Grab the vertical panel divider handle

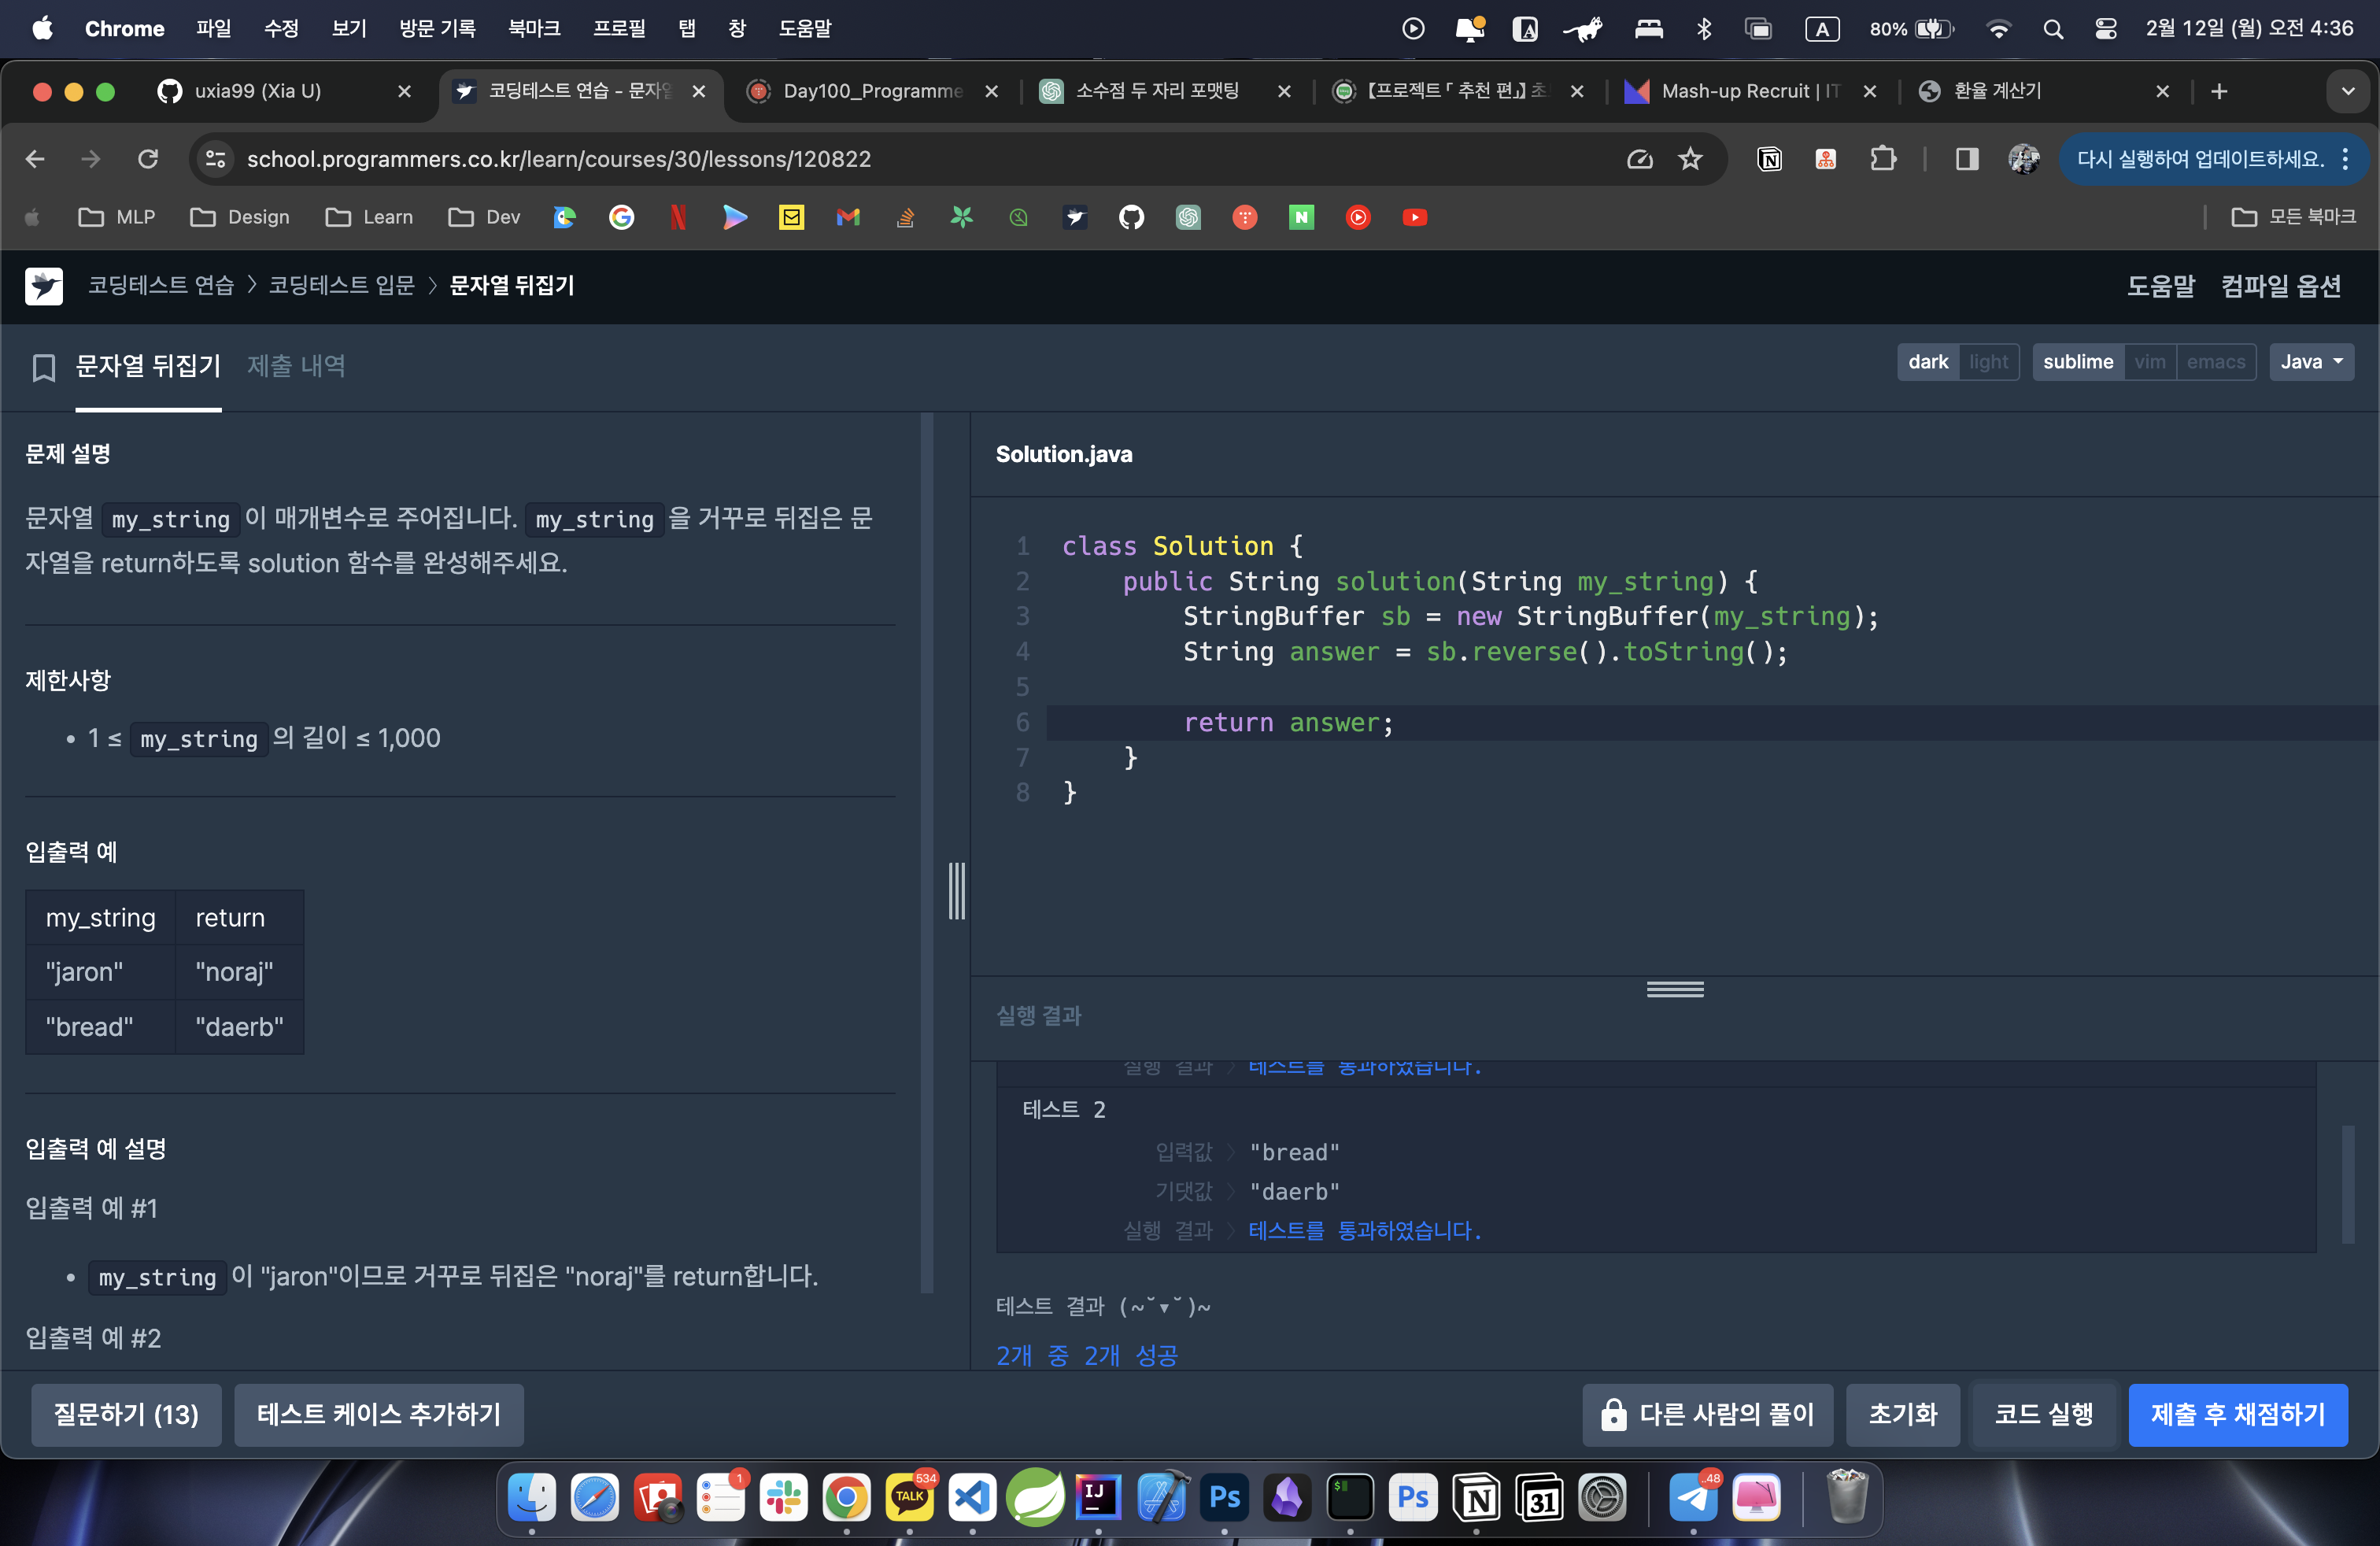point(956,890)
